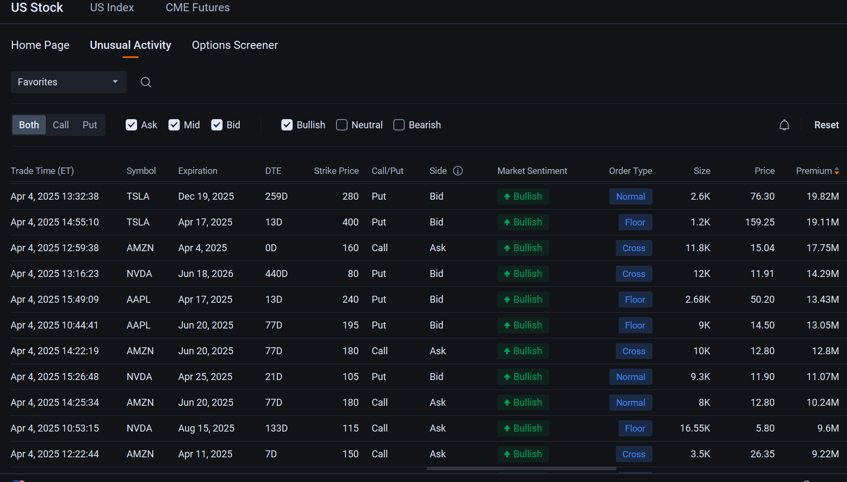This screenshot has width=847, height=482.
Task: Sort by the Premium column arrows
Action: pos(837,171)
